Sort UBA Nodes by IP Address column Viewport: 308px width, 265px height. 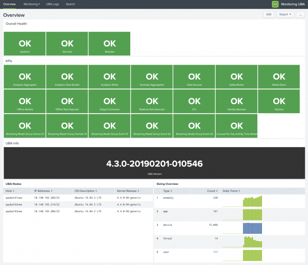43,191
